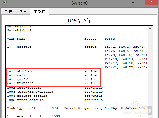Switch to the 物理 tab
Viewport: 159px width, 118px height.
9,11
